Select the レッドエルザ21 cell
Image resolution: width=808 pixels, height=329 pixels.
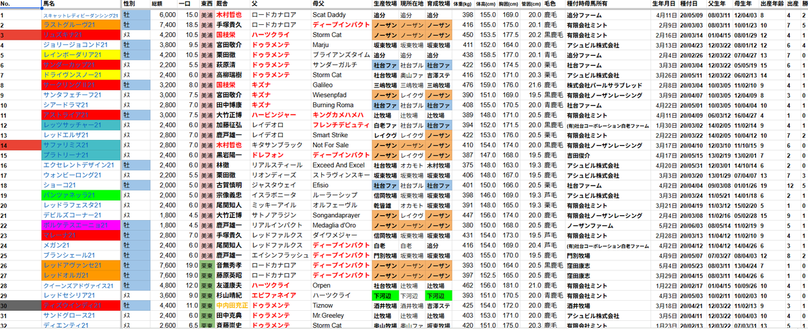(81, 135)
